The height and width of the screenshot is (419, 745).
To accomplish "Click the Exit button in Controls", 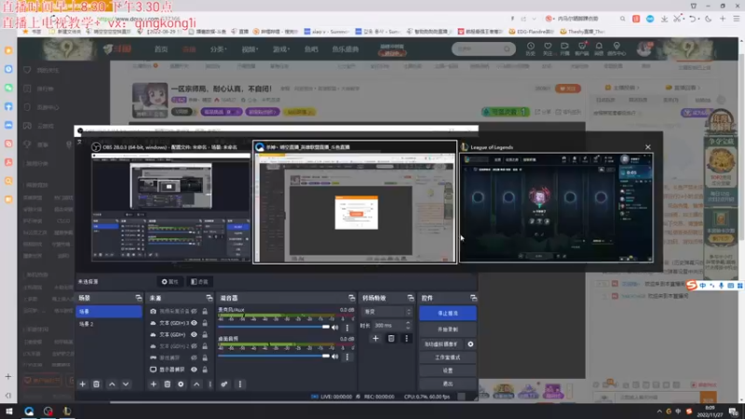I will coord(448,384).
